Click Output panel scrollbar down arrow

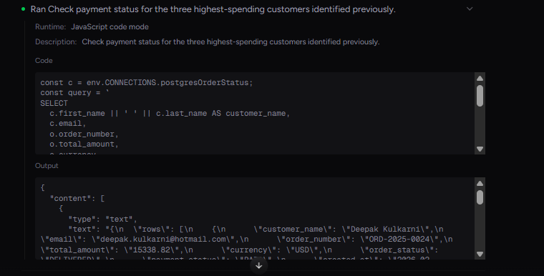pyautogui.click(x=480, y=254)
